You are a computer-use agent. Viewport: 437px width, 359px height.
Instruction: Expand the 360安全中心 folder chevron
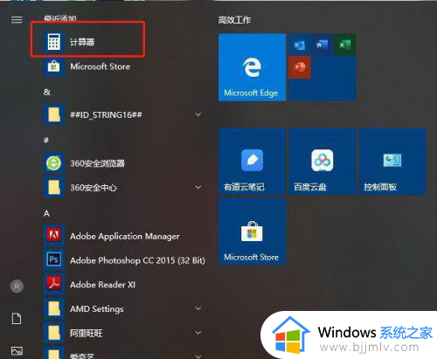(x=198, y=187)
